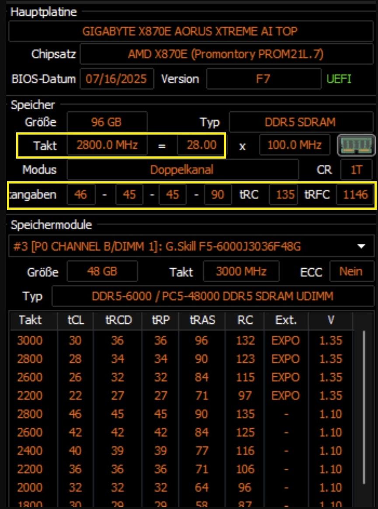The width and height of the screenshot is (378, 509).
Task: Click RC value 132 in 3000 row
Action: pyautogui.click(x=245, y=340)
